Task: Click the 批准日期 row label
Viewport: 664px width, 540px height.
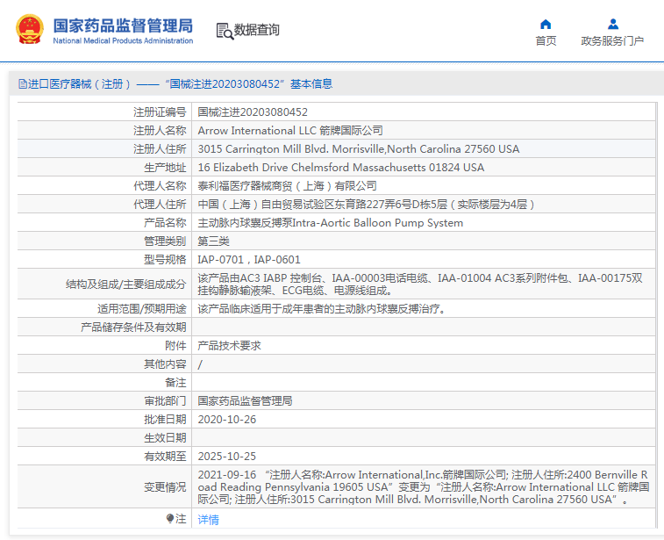Action: click(x=165, y=419)
